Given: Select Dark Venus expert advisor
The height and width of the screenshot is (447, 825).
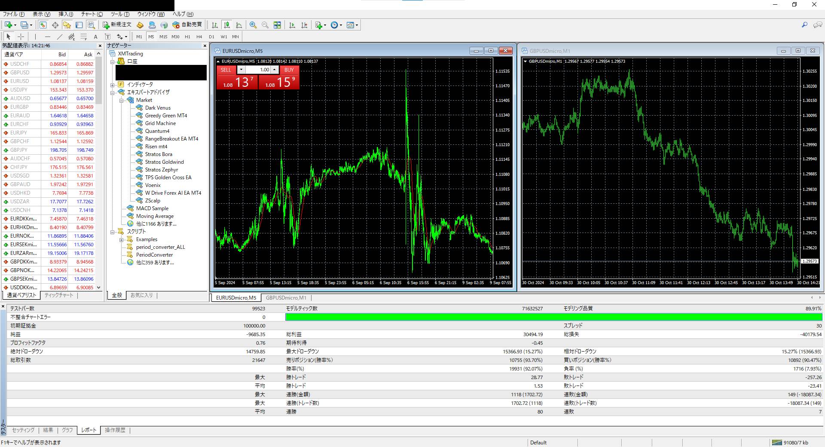Looking at the screenshot, I should pos(158,108).
